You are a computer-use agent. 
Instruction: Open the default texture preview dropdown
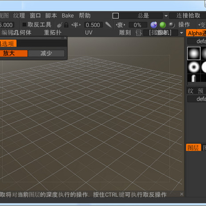pyautogui.click(x=197, y=99)
